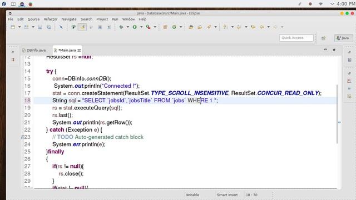Open the Run configurations dropdown arrow
Viewport: 356px width, 200px height.
click(141, 27)
